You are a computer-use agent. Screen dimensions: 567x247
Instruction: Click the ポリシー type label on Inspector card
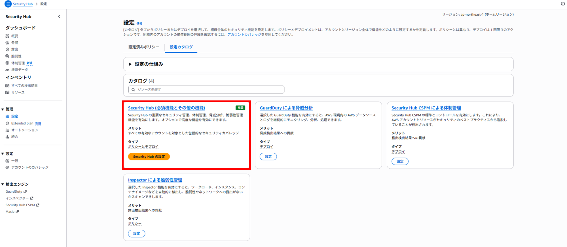[x=135, y=224]
